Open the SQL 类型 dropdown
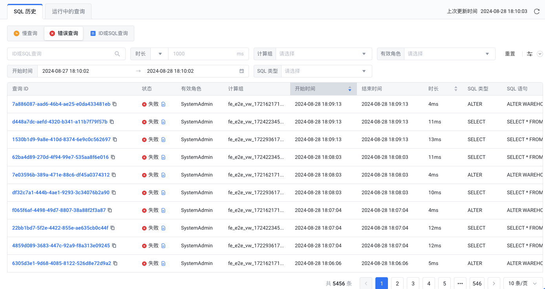This screenshot has height=289, width=545. (326, 71)
